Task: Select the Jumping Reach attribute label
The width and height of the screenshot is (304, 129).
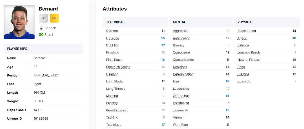Action: pos(248,52)
